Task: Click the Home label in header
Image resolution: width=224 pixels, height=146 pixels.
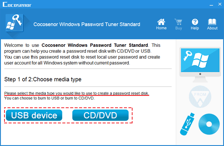Action: point(161,28)
